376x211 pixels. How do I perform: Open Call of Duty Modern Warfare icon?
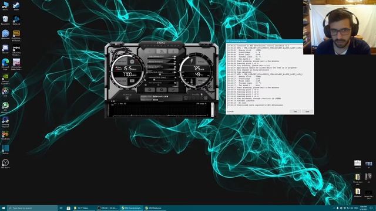16,50
